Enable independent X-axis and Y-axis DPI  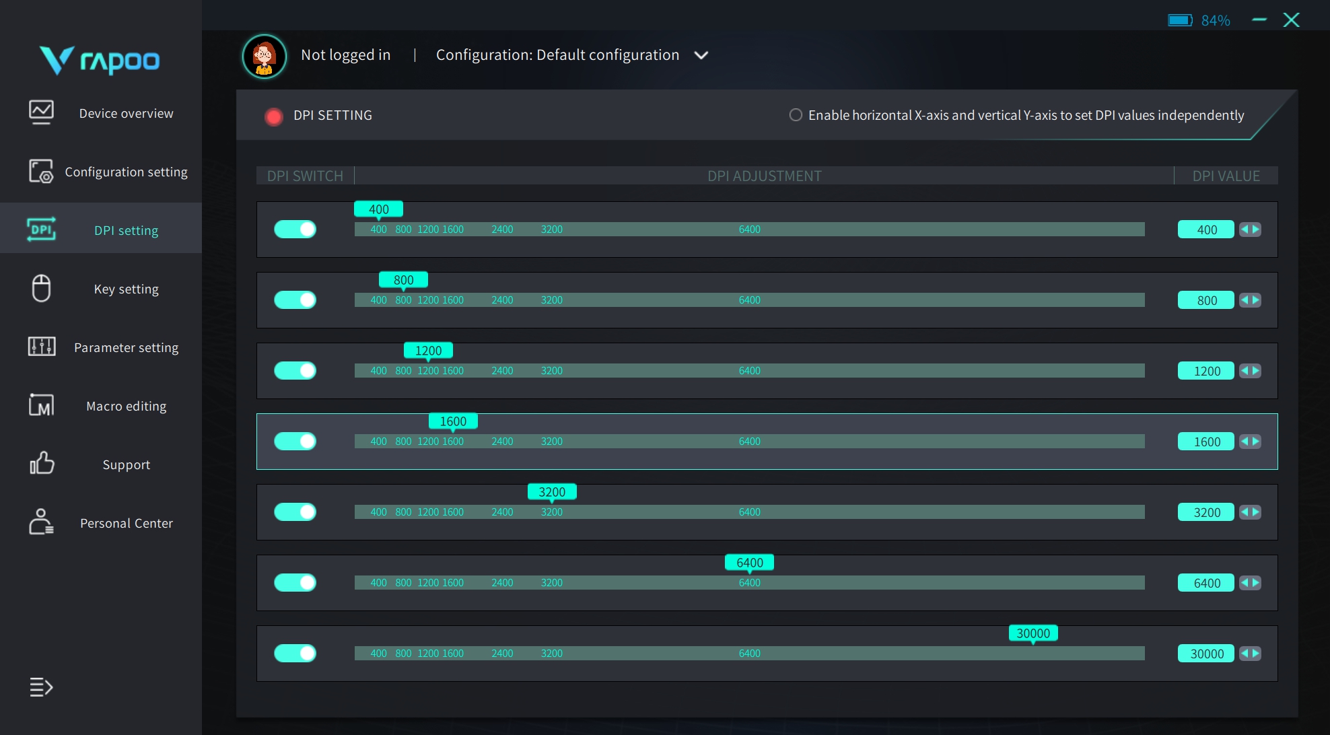796,115
